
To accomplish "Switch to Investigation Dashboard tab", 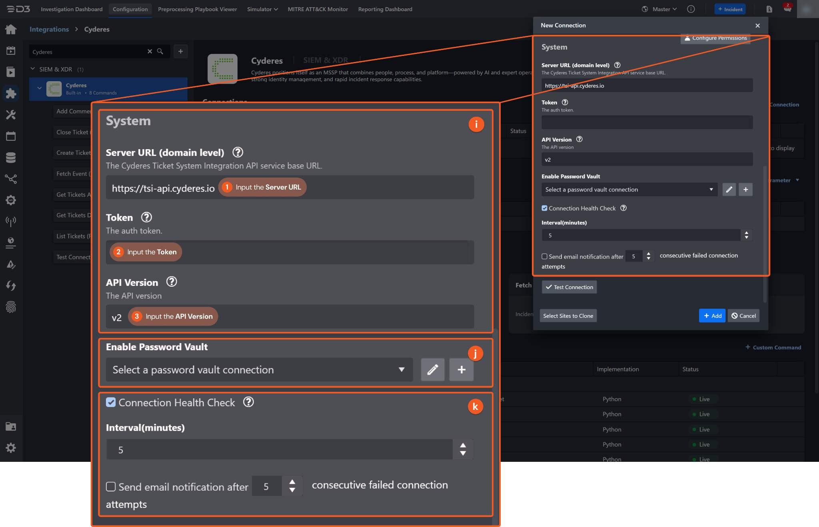I will pos(72,9).
